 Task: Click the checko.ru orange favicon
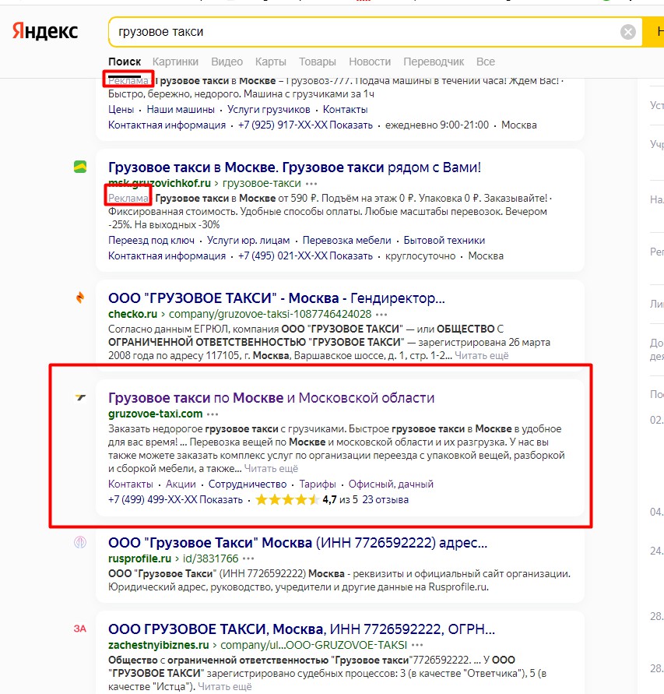(x=80, y=298)
